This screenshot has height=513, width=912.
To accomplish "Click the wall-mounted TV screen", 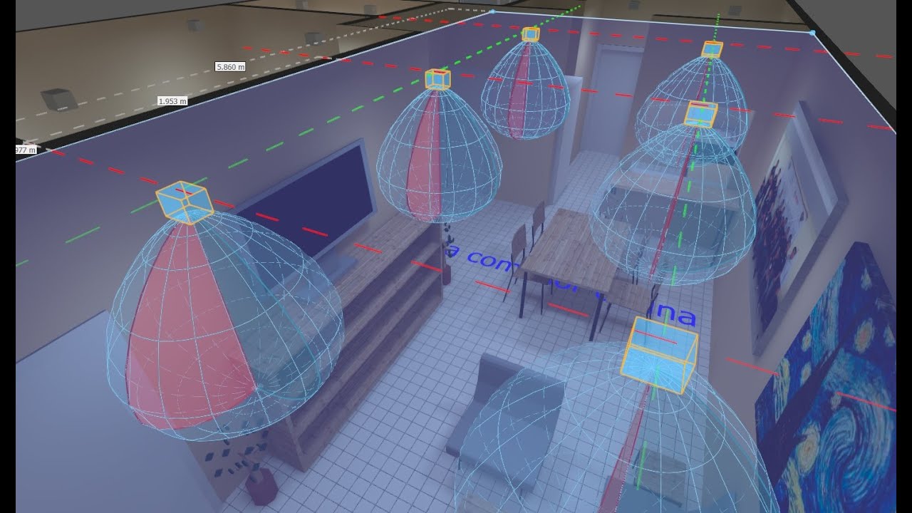I will pyautogui.click(x=310, y=202).
